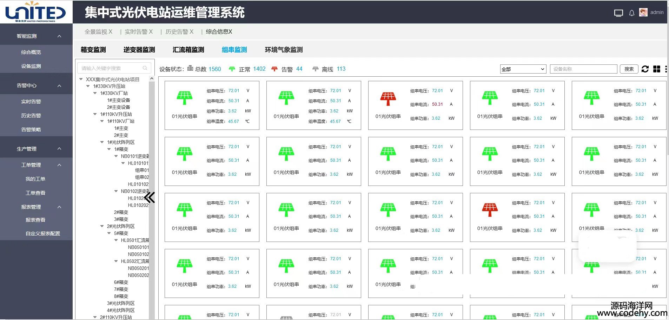Click the bar chart icon beside 总数
The height and width of the screenshot is (320, 669).
click(190, 68)
